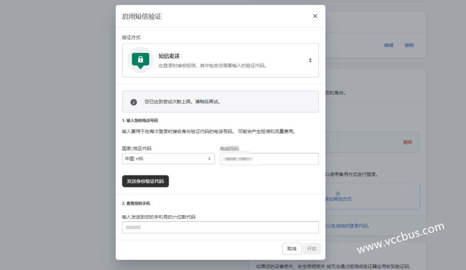Focus the phone number input field
466x270 pixels.
click(269, 158)
